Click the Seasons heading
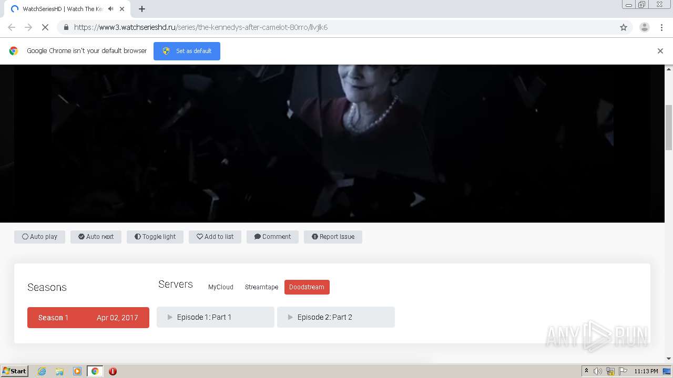The width and height of the screenshot is (673, 378). [x=47, y=287]
